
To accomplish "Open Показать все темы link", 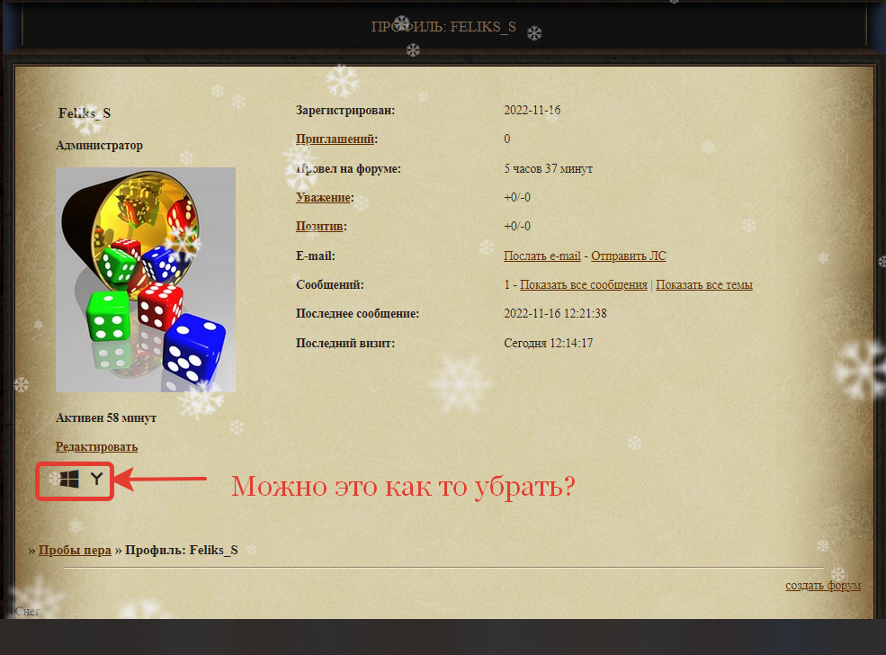I will [704, 285].
